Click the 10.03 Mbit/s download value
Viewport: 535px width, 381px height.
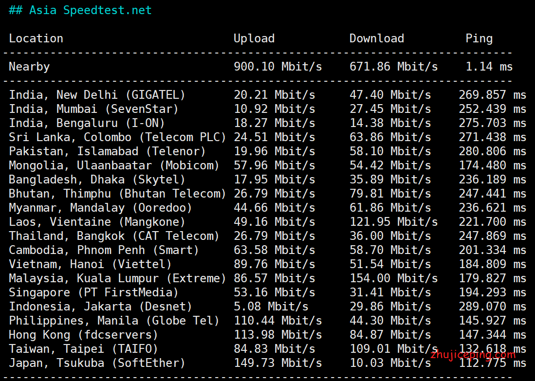tap(390, 363)
